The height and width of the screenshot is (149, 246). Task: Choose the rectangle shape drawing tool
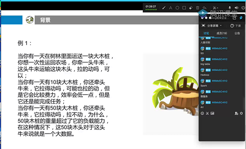coord(184,8)
